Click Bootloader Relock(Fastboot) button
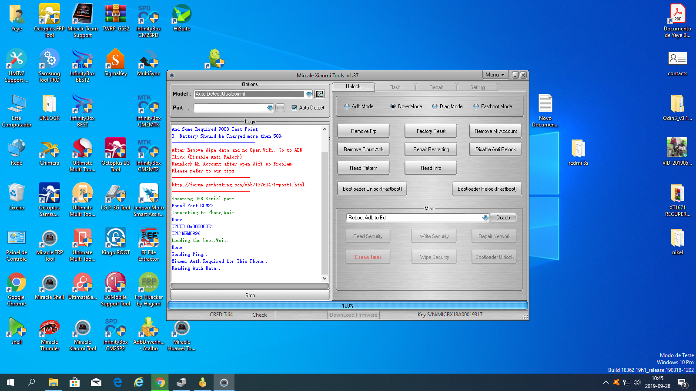Viewport: 696px width, 391px height. click(x=487, y=189)
